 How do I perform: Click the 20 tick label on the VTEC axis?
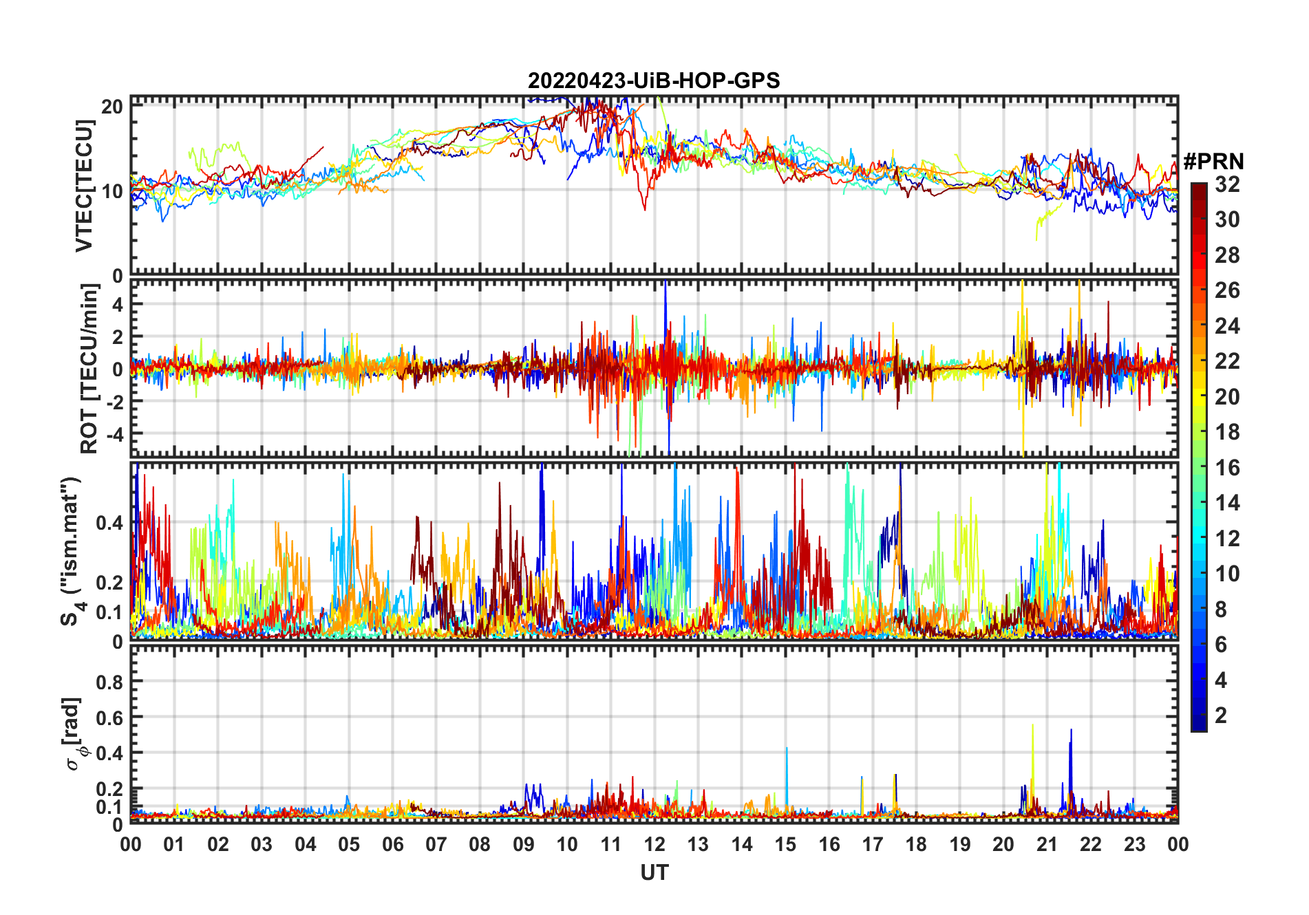point(112,106)
